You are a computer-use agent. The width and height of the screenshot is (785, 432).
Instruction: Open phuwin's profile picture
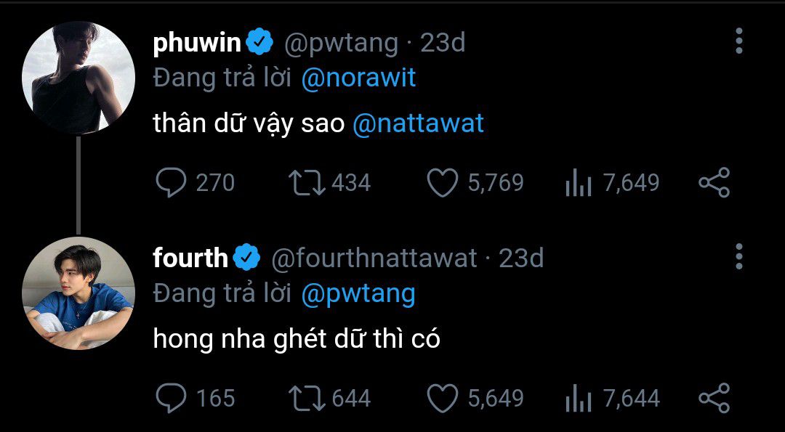coord(78,78)
